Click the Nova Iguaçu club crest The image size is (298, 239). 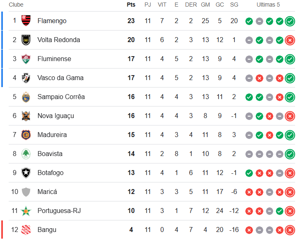coord(26,116)
